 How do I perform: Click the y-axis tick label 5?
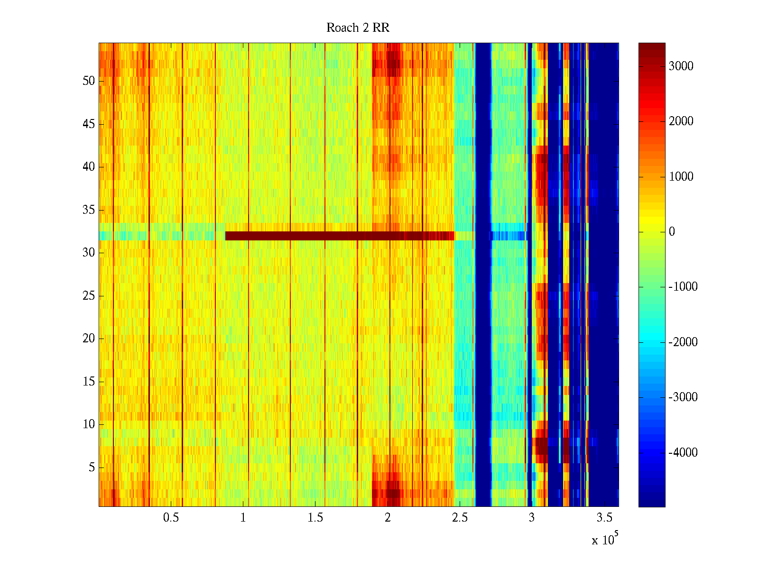(91, 468)
